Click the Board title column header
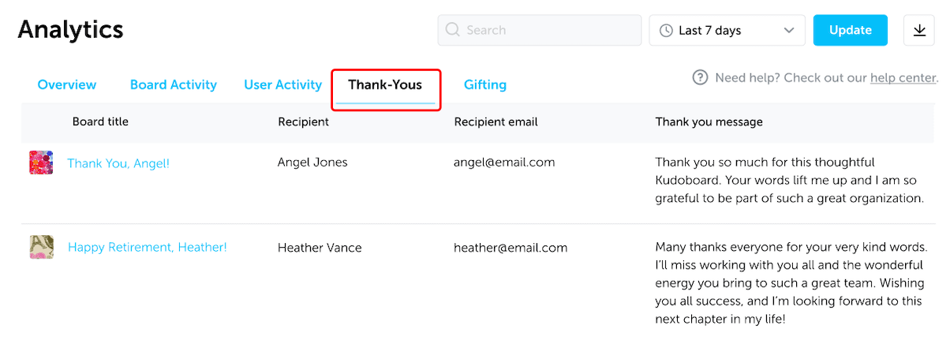Screen dimensions: 950x344 pos(100,122)
